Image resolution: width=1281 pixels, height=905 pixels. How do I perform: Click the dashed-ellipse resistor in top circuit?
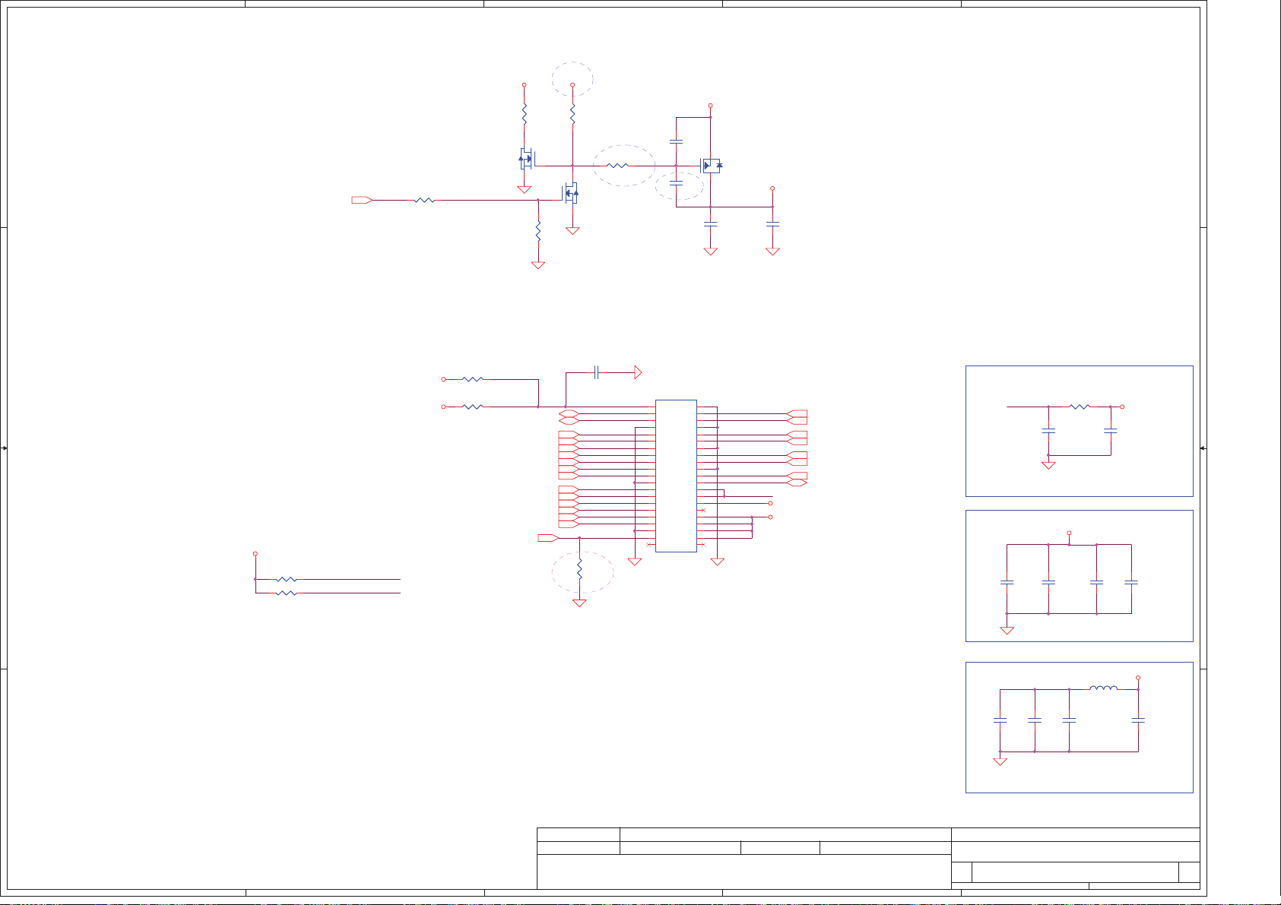618,165
